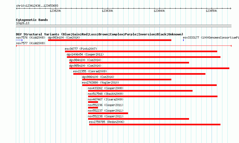This screenshot has width=239, height=143.
Task: Click the 10q26.13 band label
Action: tap(23, 23)
